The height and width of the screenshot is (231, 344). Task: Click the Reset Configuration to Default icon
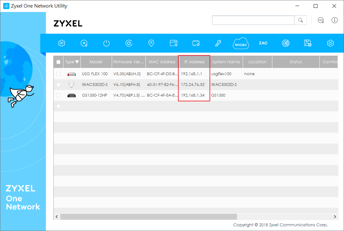pyautogui.click(x=129, y=43)
